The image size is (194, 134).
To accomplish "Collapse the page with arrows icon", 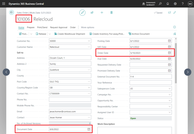I will (x=175, y=12).
